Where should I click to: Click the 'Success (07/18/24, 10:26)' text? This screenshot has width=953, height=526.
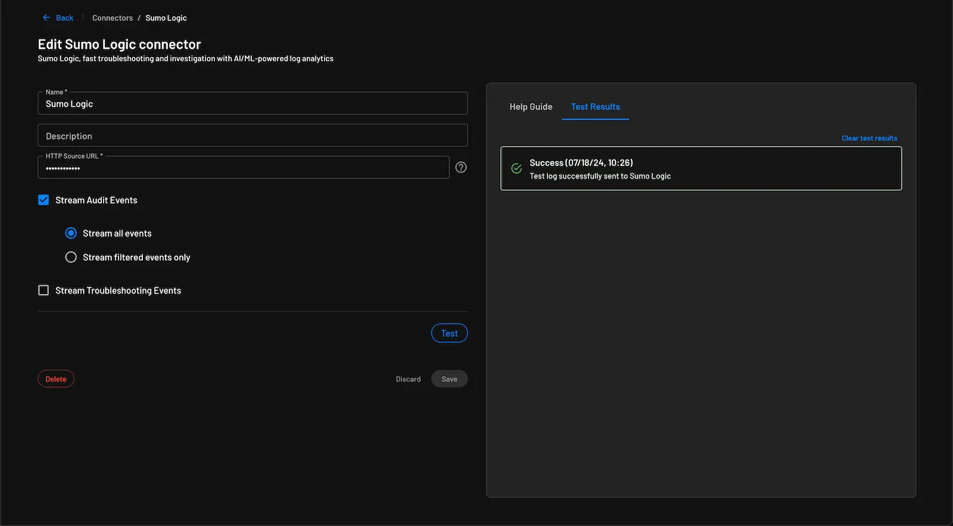tap(581, 162)
